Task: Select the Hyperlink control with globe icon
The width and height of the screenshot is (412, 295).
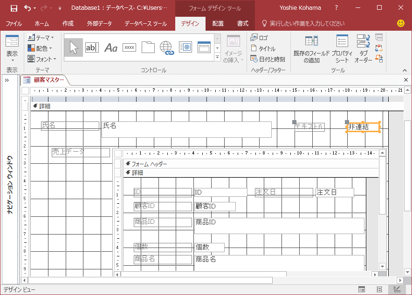Action: 166,47
